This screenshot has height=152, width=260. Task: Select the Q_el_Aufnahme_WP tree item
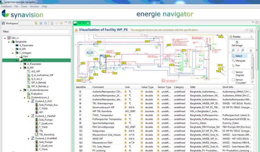[42, 75]
